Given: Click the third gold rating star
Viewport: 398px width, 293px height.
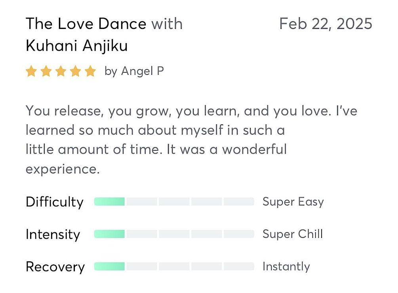Looking at the screenshot, I should click(x=61, y=72).
